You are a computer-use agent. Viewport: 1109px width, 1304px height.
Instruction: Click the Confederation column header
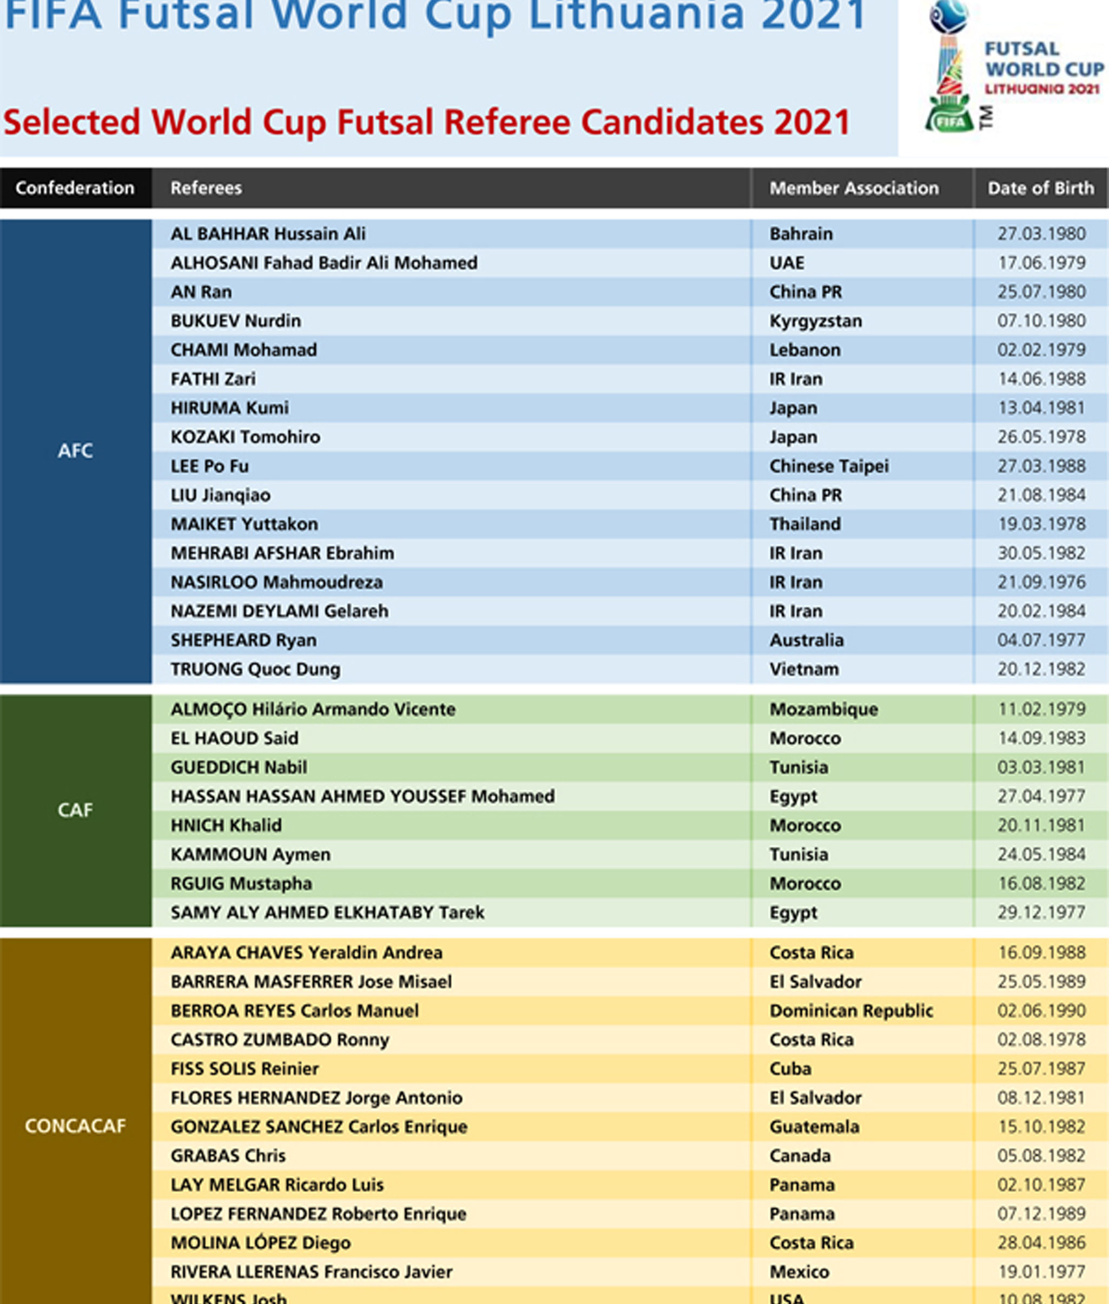75,188
